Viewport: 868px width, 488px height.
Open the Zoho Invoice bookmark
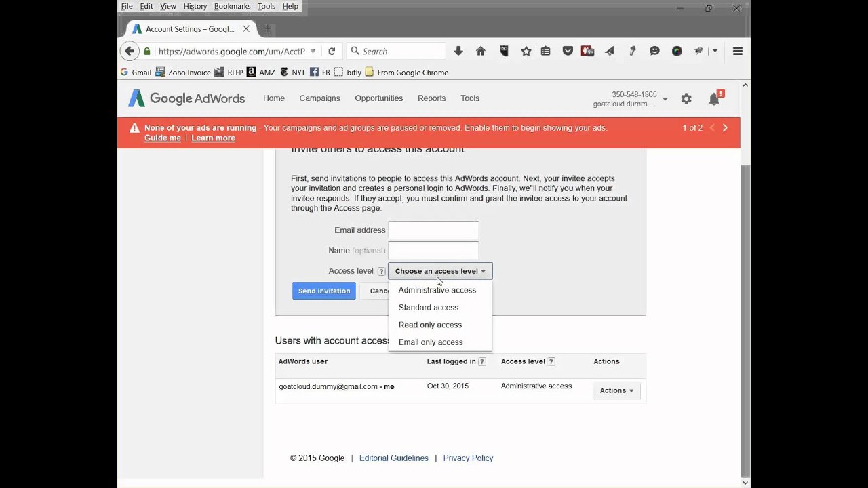[x=183, y=73]
